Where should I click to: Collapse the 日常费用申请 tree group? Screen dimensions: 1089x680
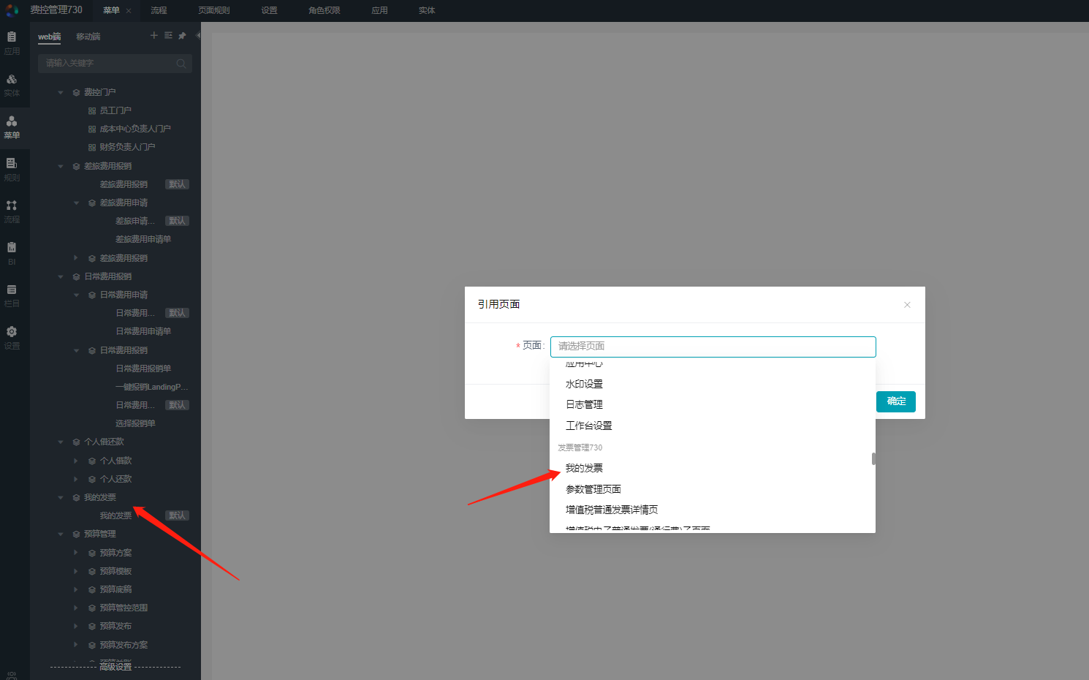tap(76, 295)
